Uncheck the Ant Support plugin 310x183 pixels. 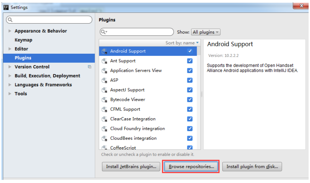pos(190,61)
